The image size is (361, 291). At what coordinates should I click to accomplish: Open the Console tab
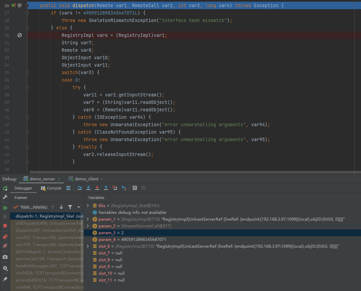[x=51, y=188]
